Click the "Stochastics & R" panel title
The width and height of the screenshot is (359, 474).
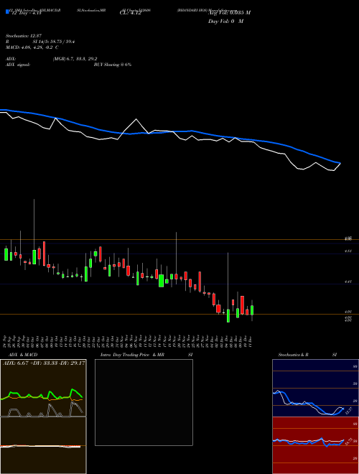pyautogui.click(x=294, y=355)
